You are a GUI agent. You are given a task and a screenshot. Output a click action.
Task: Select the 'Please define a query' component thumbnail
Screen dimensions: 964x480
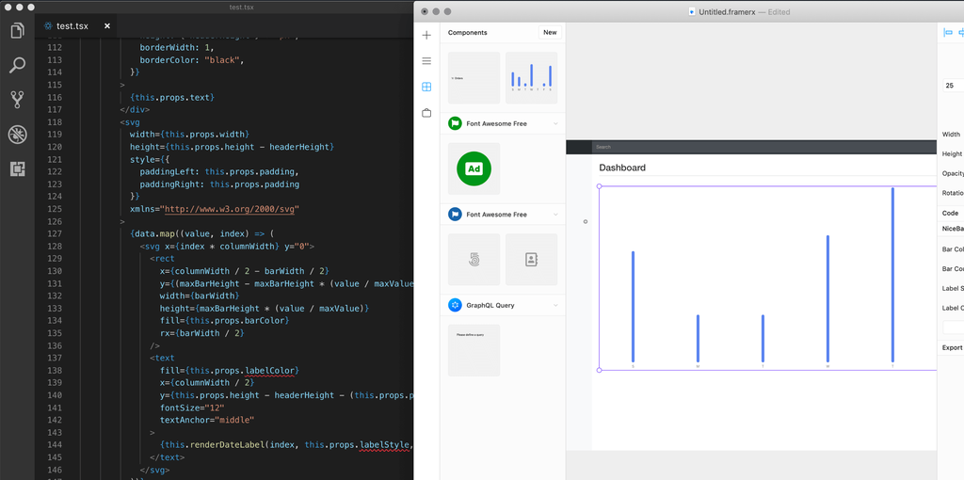click(474, 350)
